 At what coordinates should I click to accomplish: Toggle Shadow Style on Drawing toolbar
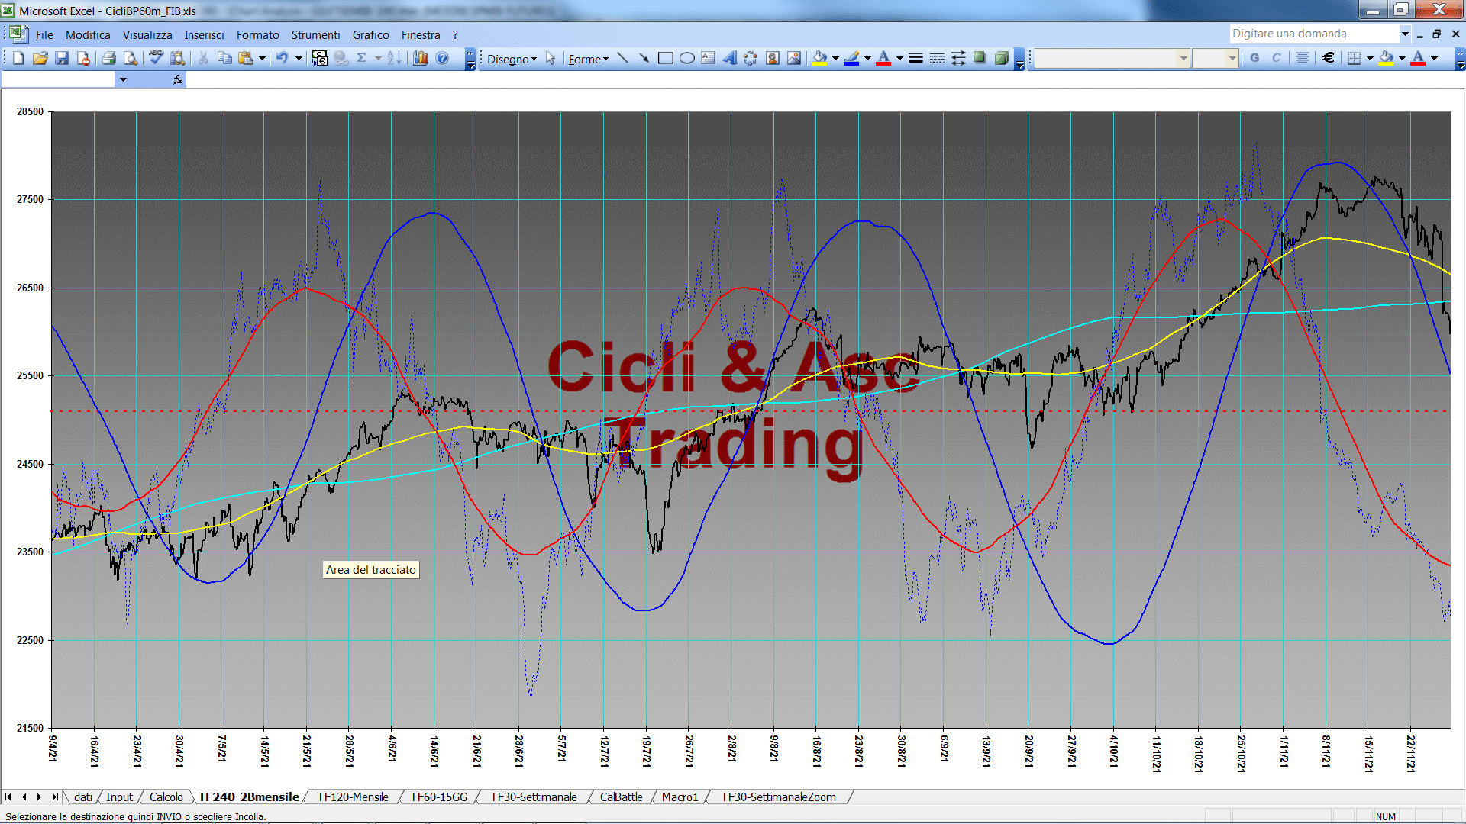[980, 58]
